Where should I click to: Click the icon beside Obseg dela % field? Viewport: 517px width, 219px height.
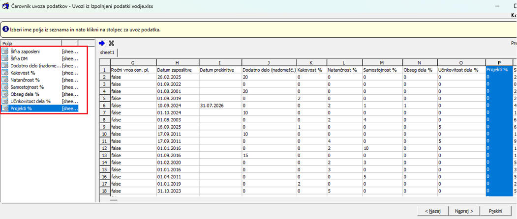pyautogui.click(x=5, y=94)
